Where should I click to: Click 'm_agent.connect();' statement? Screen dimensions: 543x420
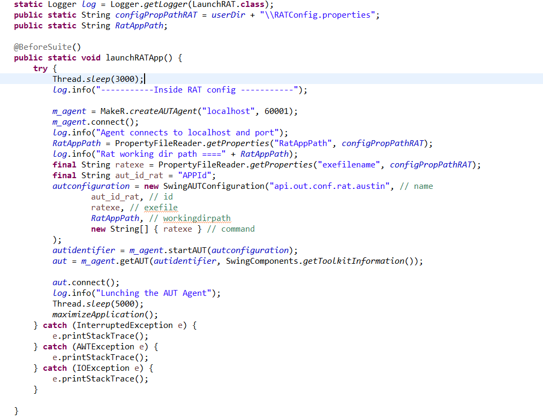pyautogui.click(x=95, y=122)
